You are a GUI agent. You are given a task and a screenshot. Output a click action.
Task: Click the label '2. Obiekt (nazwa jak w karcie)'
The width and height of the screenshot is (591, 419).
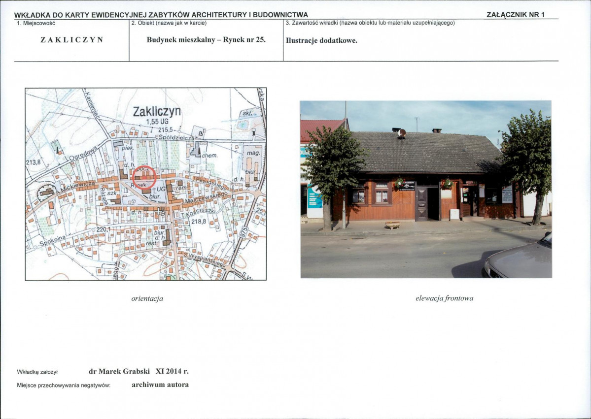click(169, 23)
